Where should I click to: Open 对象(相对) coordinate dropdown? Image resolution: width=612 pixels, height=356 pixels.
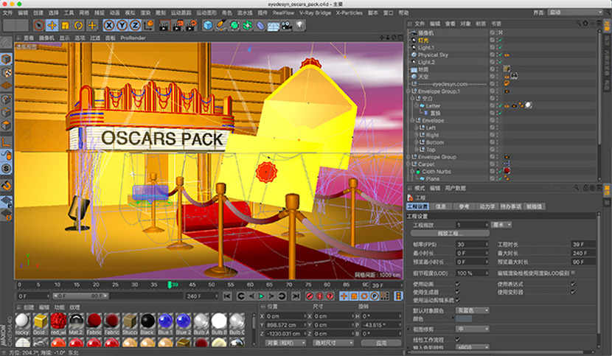click(285, 343)
